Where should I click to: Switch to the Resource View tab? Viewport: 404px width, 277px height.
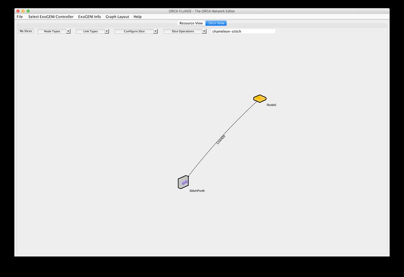pyautogui.click(x=191, y=23)
